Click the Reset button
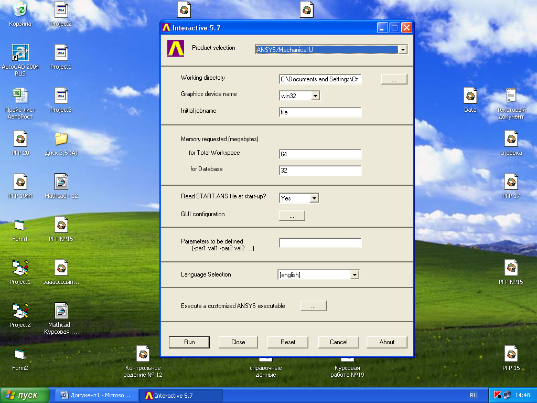This screenshot has width=537, height=403. pyautogui.click(x=288, y=342)
